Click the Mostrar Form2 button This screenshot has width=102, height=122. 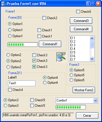click(x=84, y=90)
